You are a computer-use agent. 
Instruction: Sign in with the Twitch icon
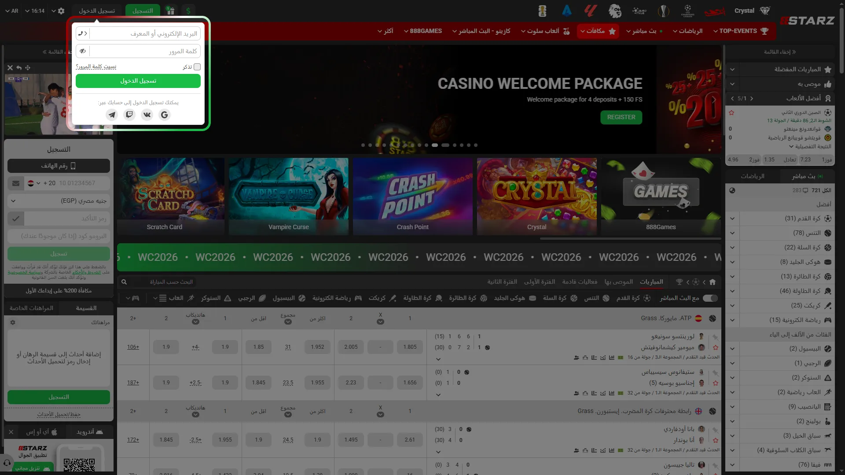tap(129, 115)
